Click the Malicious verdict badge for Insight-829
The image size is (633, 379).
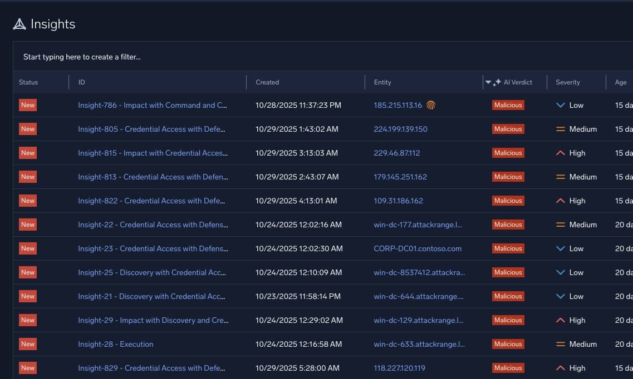508,367
